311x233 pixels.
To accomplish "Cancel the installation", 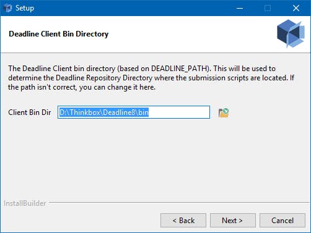I will [283, 221].
